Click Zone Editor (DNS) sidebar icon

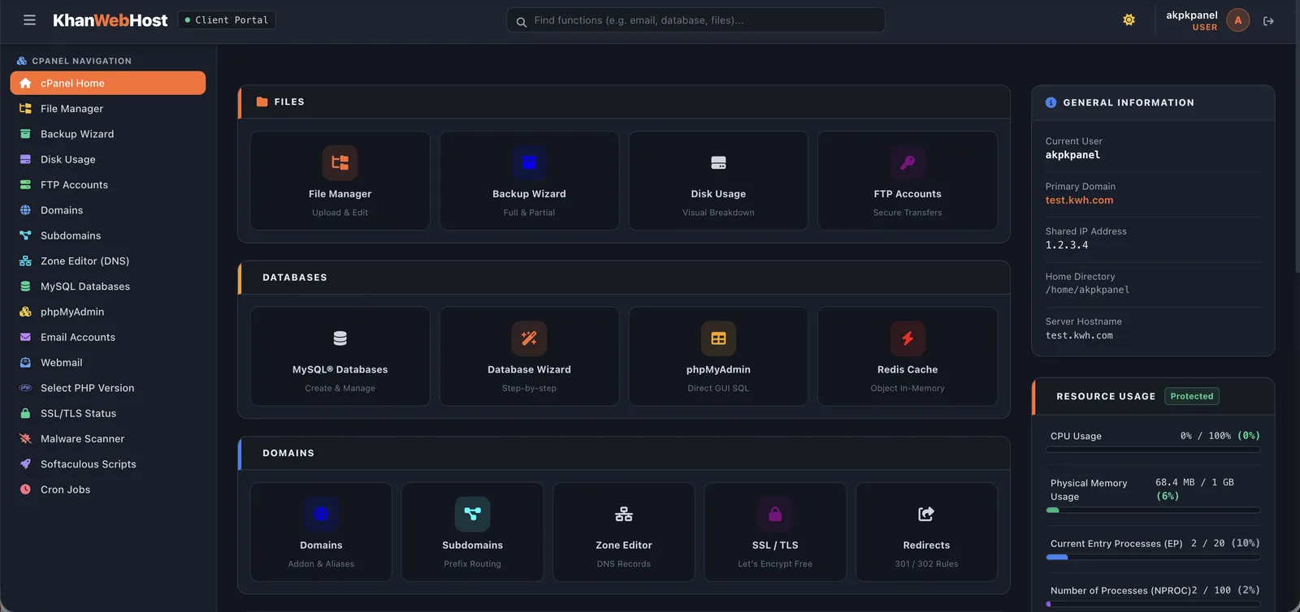click(25, 261)
